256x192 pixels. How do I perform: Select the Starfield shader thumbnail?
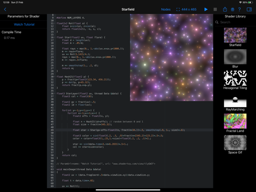[235, 35]
